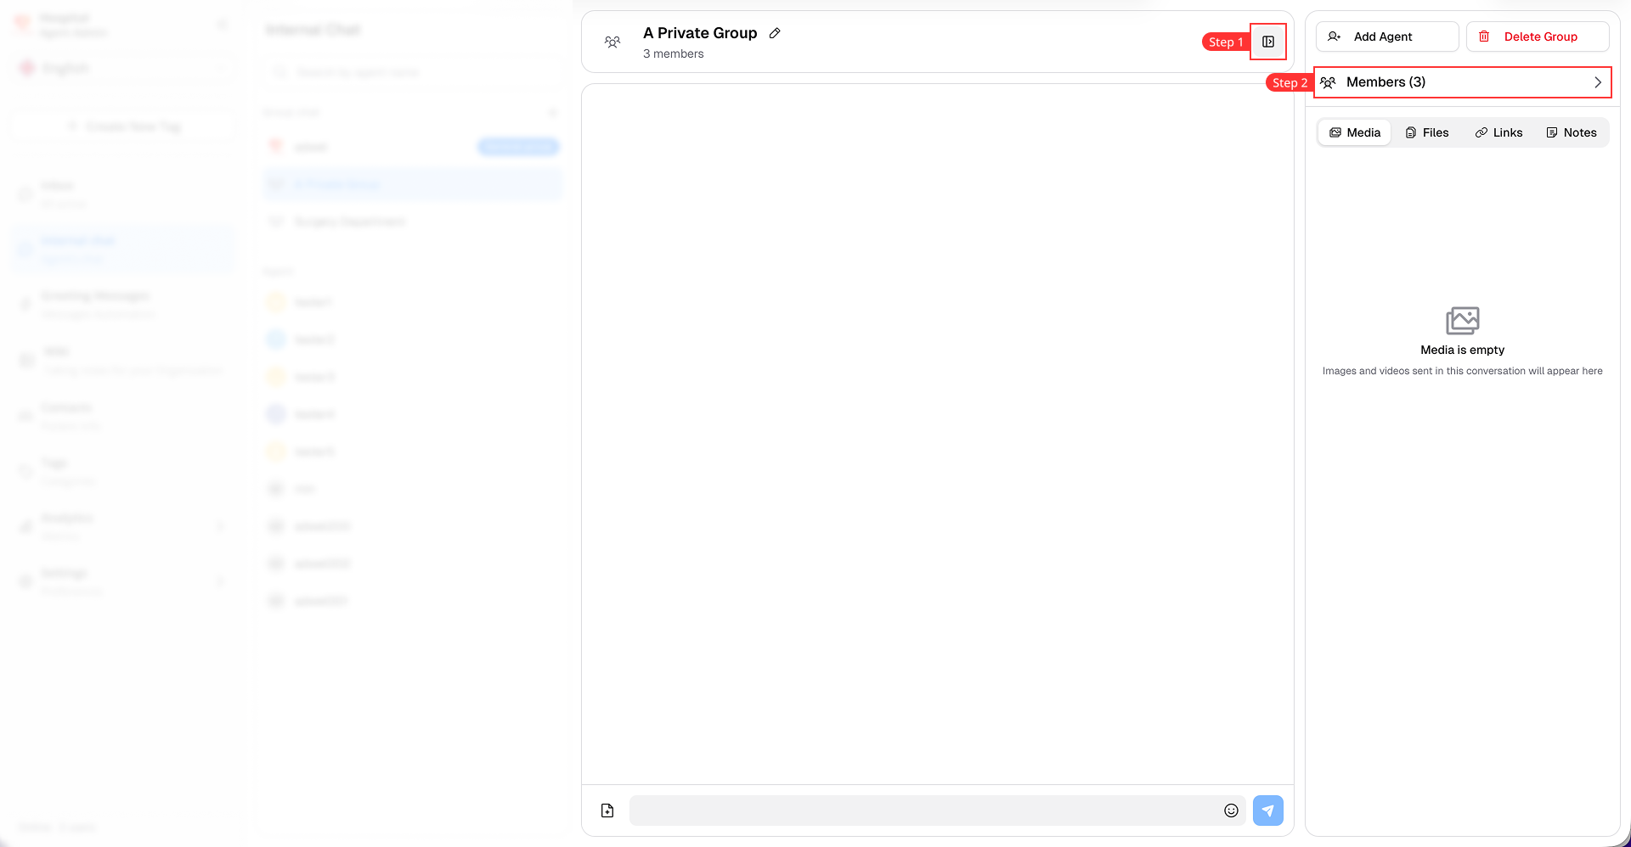
Task: Click the trash icon on Delete Group
Action: 1484,36
